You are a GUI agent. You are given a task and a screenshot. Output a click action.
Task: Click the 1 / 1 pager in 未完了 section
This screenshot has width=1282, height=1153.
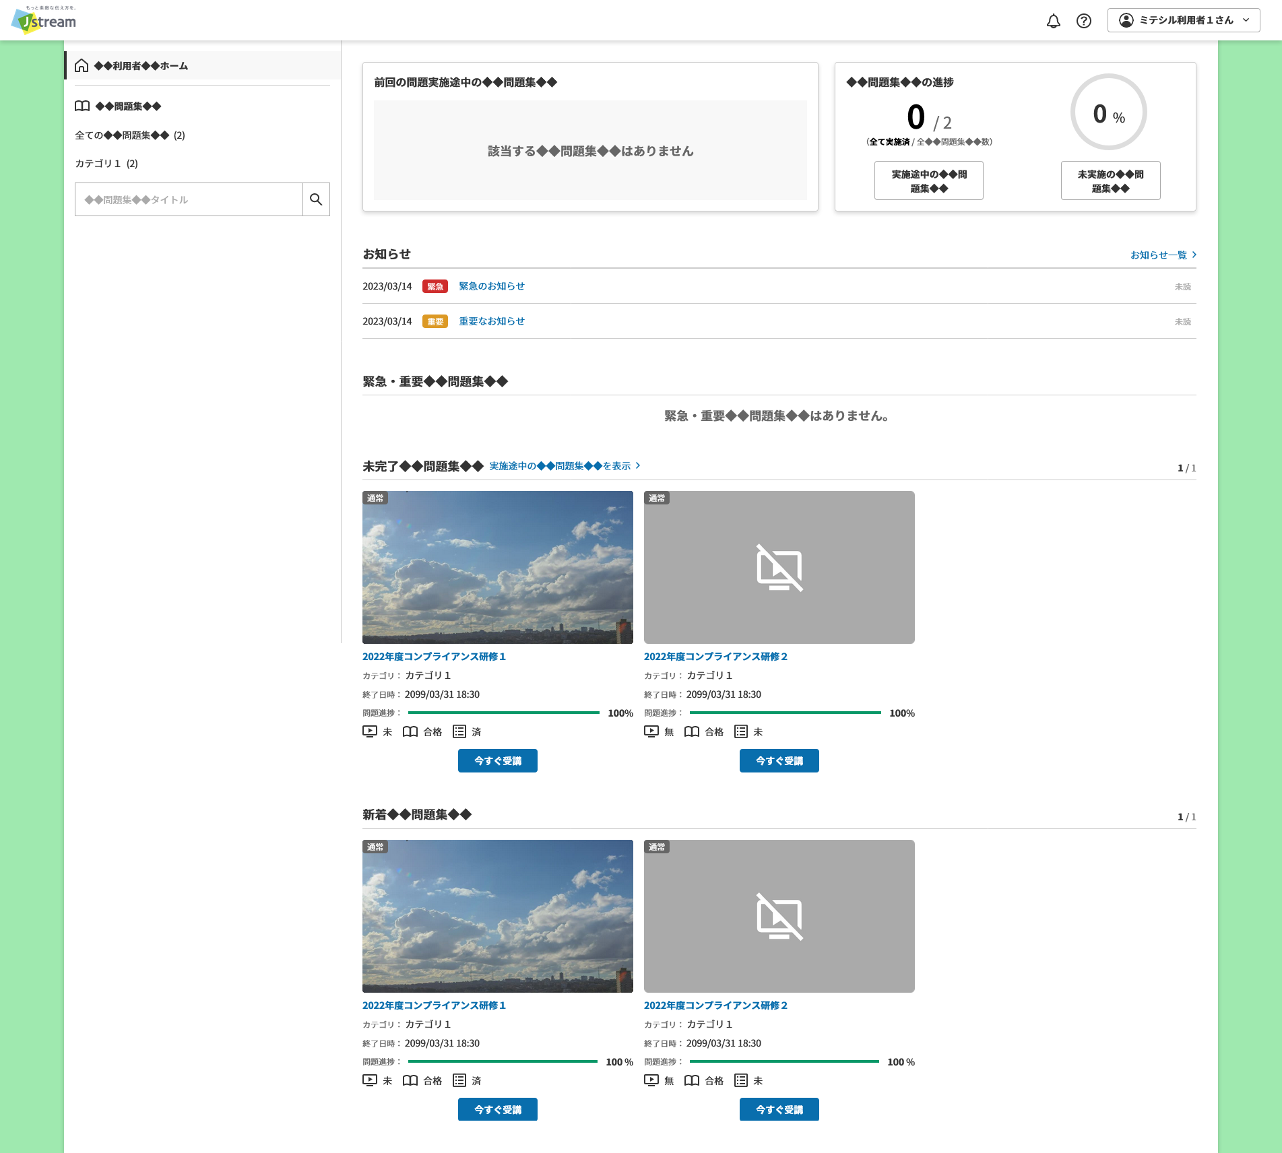tap(1186, 467)
